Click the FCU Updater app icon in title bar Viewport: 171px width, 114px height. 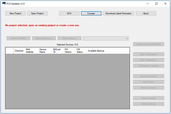4,4
